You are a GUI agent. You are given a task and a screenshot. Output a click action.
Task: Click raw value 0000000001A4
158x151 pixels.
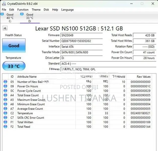[x=140, y=127]
